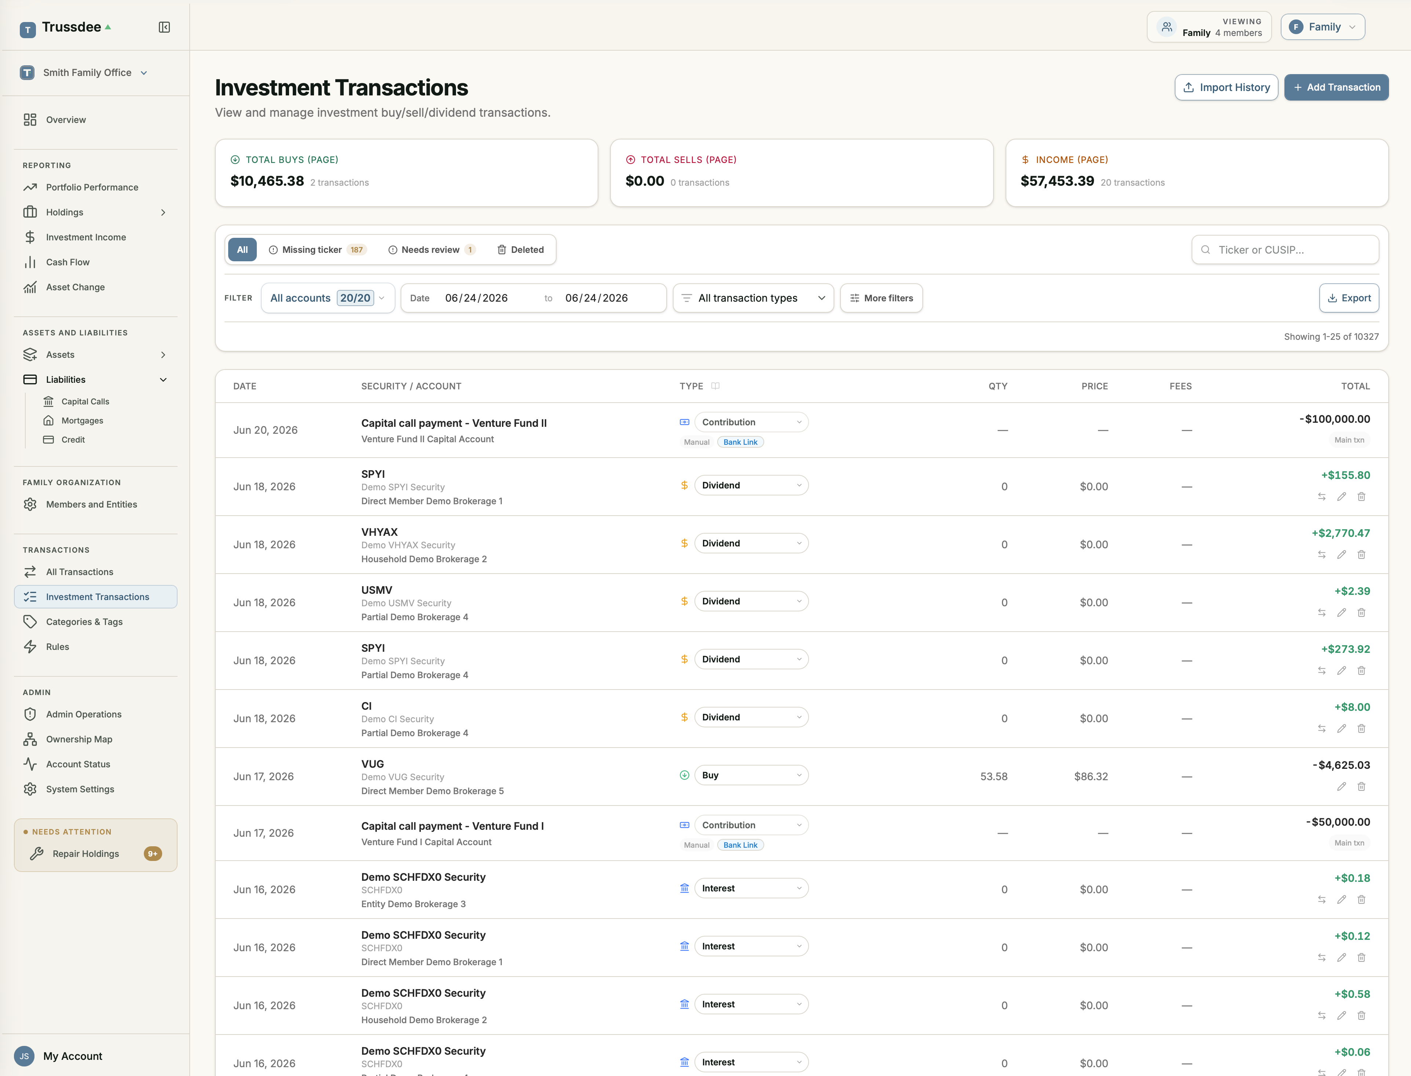The height and width of the screenshot is (1076, 1411).
Task: Open Mortgages under Liabilities
Action: (x=82, y=421)
